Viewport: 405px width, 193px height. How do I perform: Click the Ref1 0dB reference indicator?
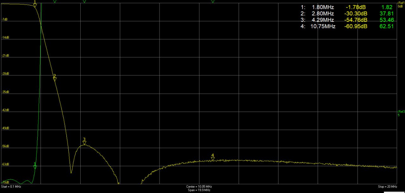tap(401, 4)
